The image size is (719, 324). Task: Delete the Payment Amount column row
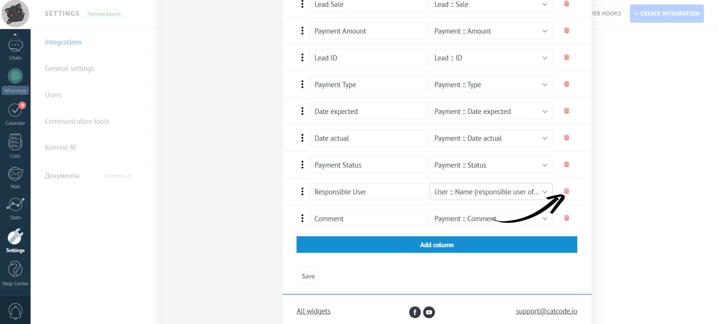566,31
